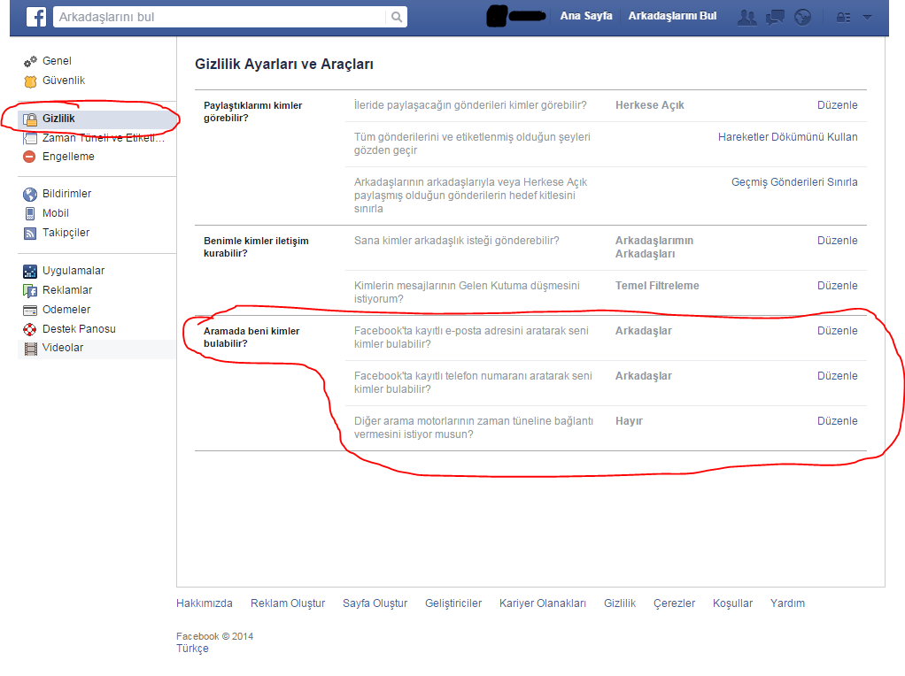Select Gizlilik in the sidebar
Screen dimensions: 905x676
(97, 119)
